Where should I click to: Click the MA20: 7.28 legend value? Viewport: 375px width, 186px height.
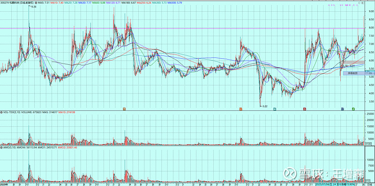pyautogui.click(x=71, y=3)
